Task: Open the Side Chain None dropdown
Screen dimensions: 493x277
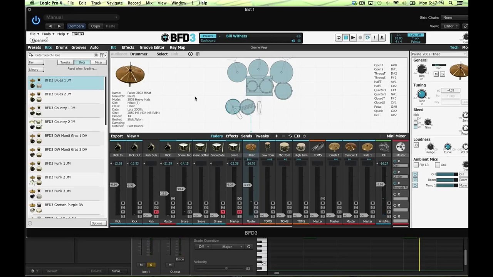Action: pyautogui.click(x=454, y=18)
